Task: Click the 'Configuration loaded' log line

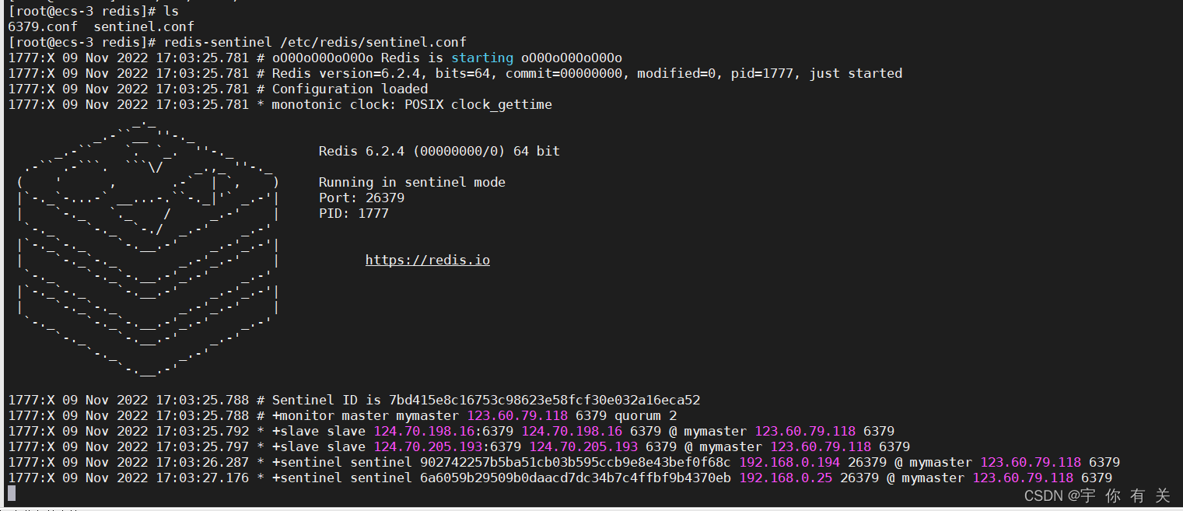Action: [218, 89]
